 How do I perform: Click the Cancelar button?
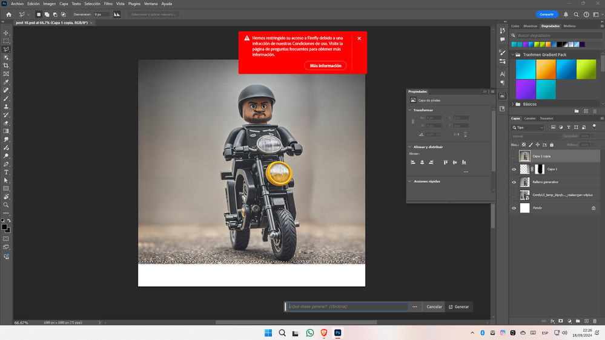tap(434, 307)
